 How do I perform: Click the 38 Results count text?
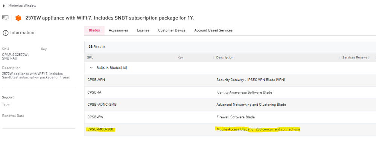[97, 47]
